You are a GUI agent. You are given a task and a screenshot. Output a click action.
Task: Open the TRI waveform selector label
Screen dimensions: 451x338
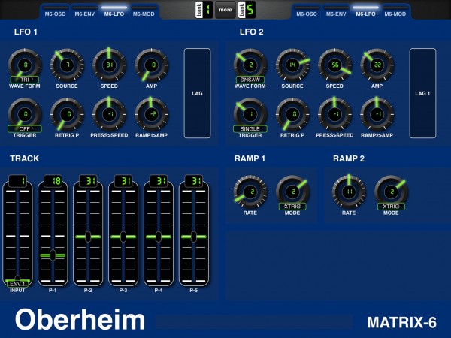pos(25,80)
